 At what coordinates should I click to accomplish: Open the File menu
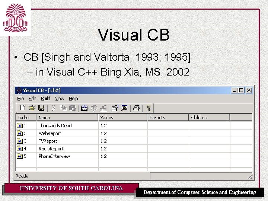20,99
